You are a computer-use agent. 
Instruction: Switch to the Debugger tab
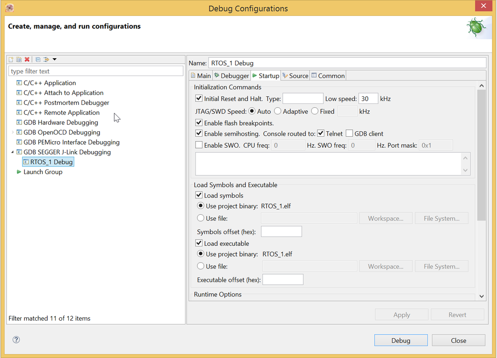coord(231,76)
